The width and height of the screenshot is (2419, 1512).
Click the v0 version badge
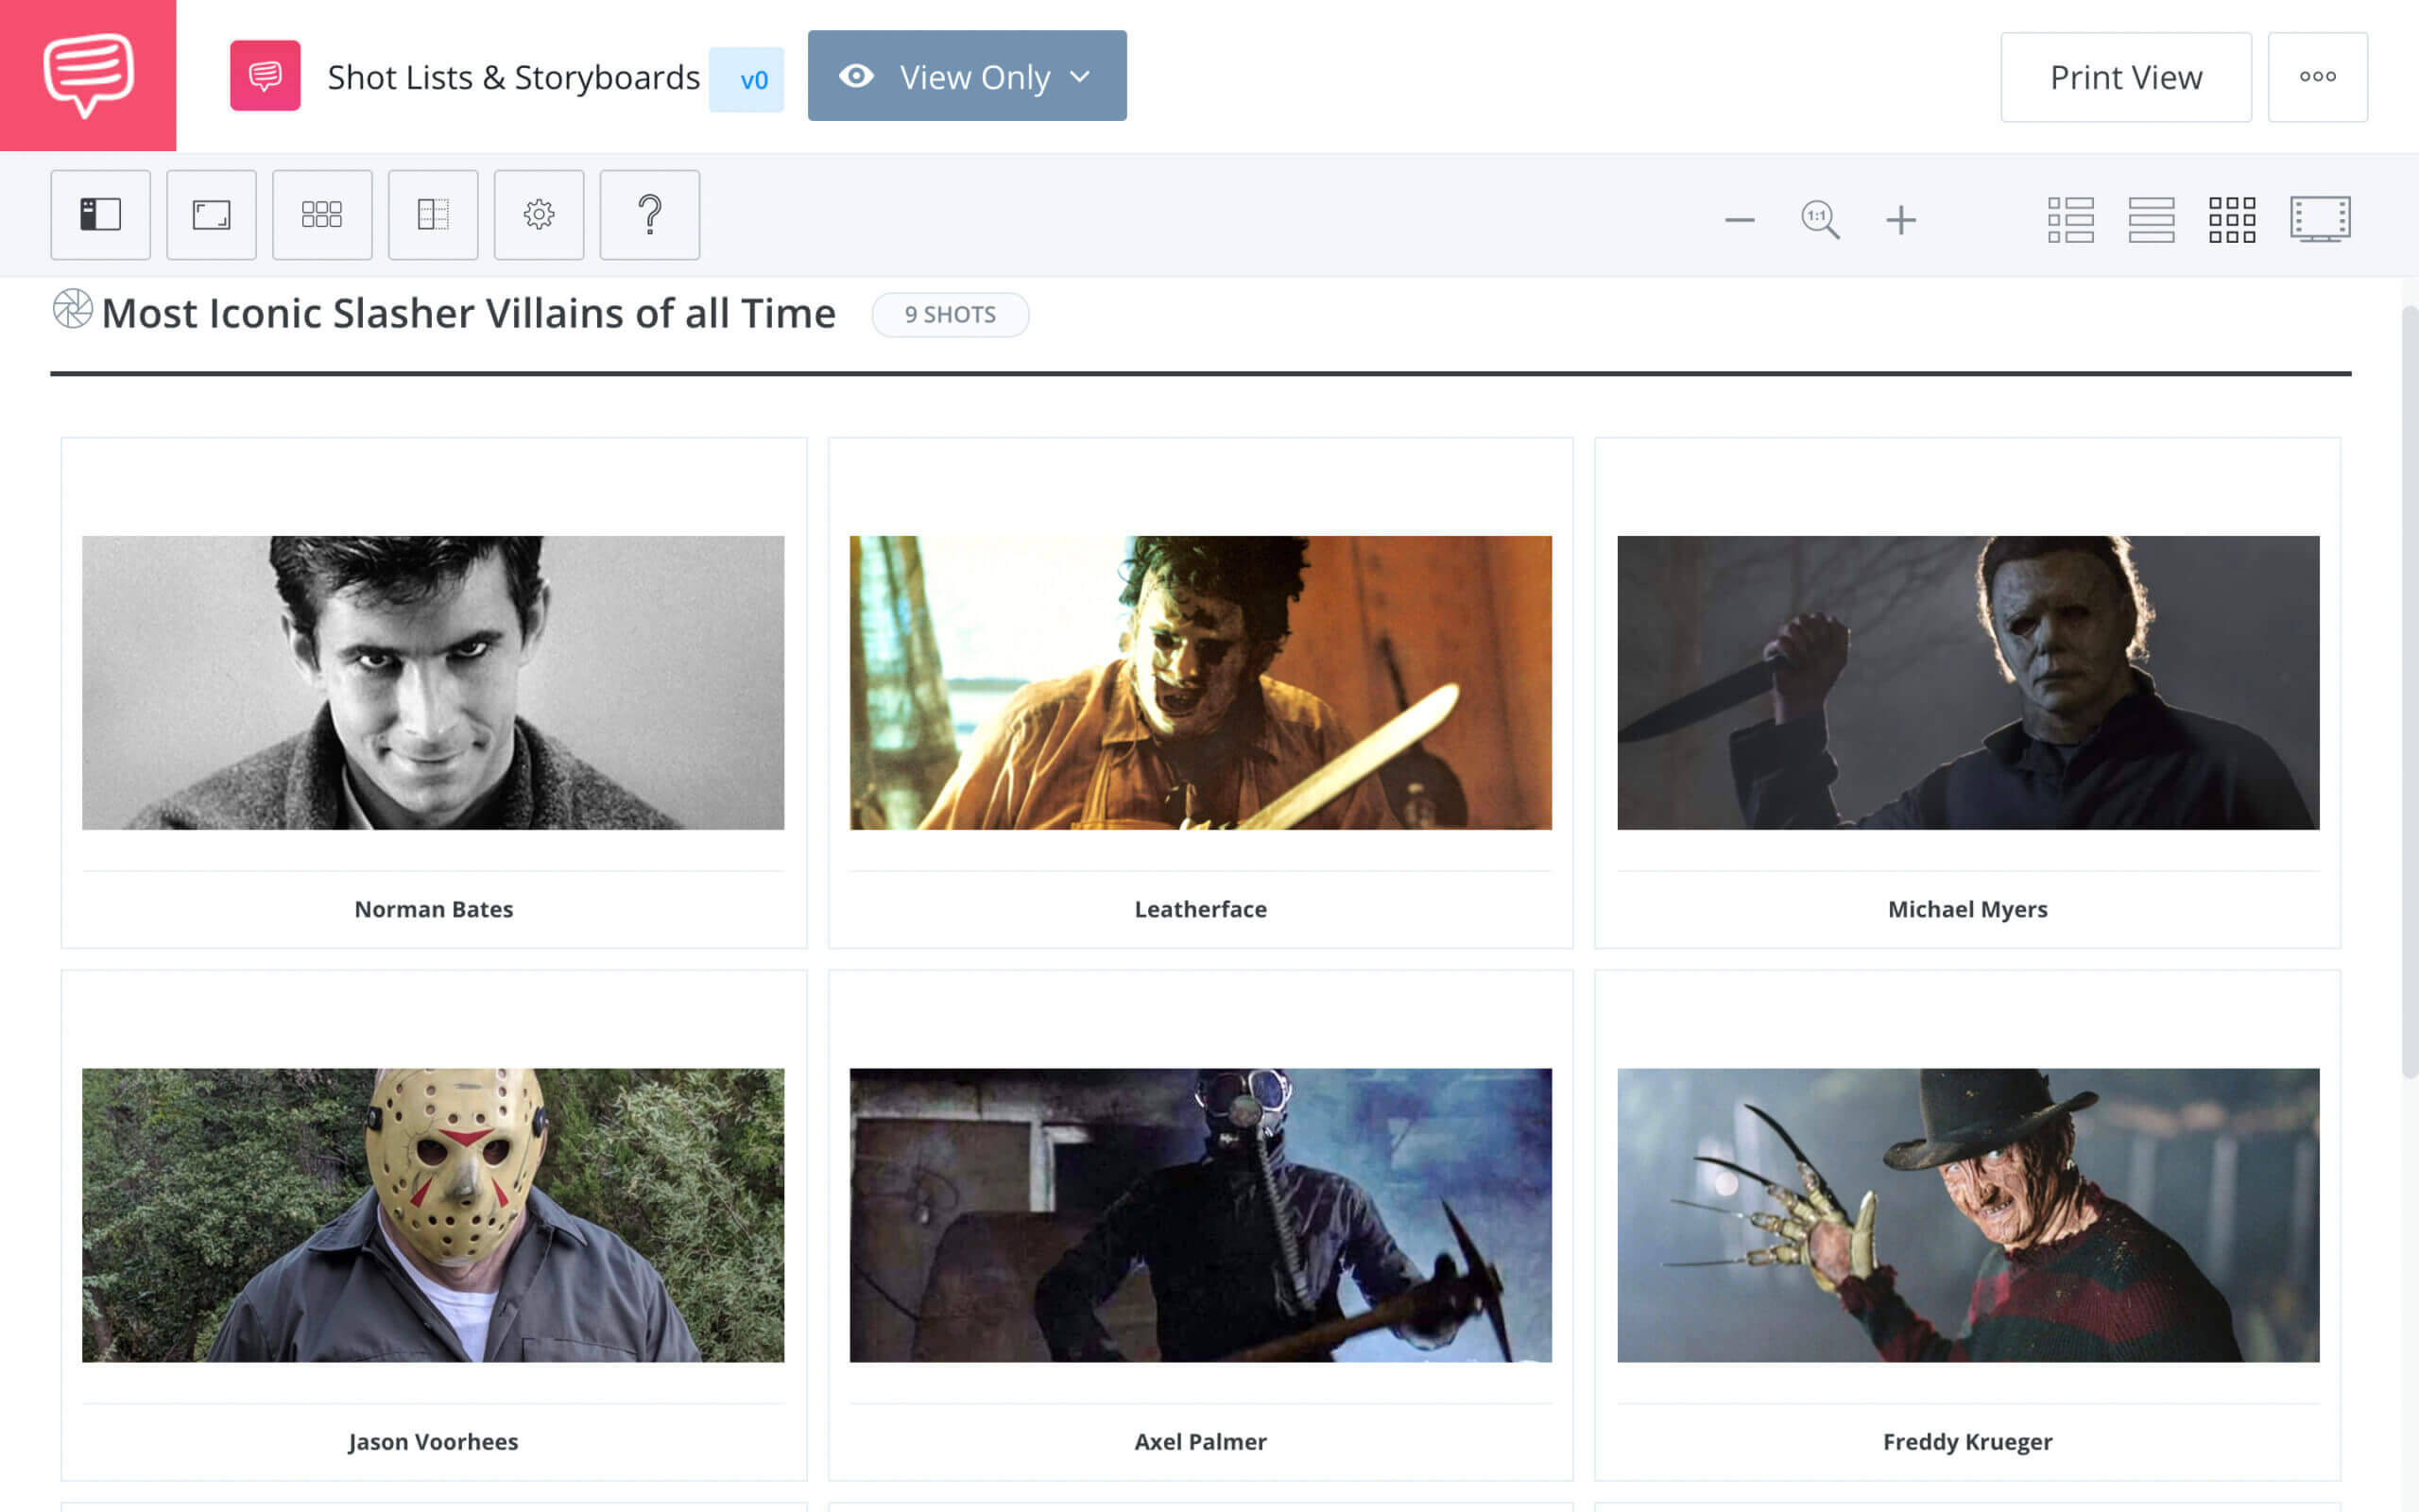(746, 79)
